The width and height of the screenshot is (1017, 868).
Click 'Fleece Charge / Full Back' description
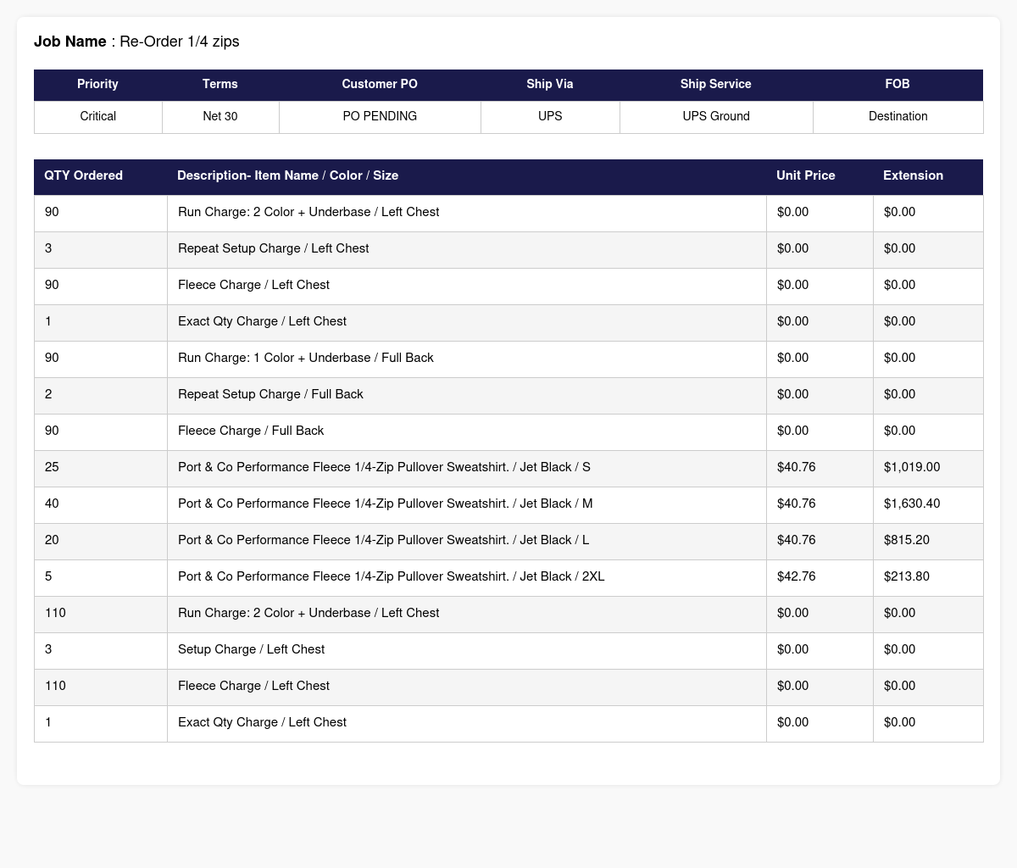click(251, 431)
